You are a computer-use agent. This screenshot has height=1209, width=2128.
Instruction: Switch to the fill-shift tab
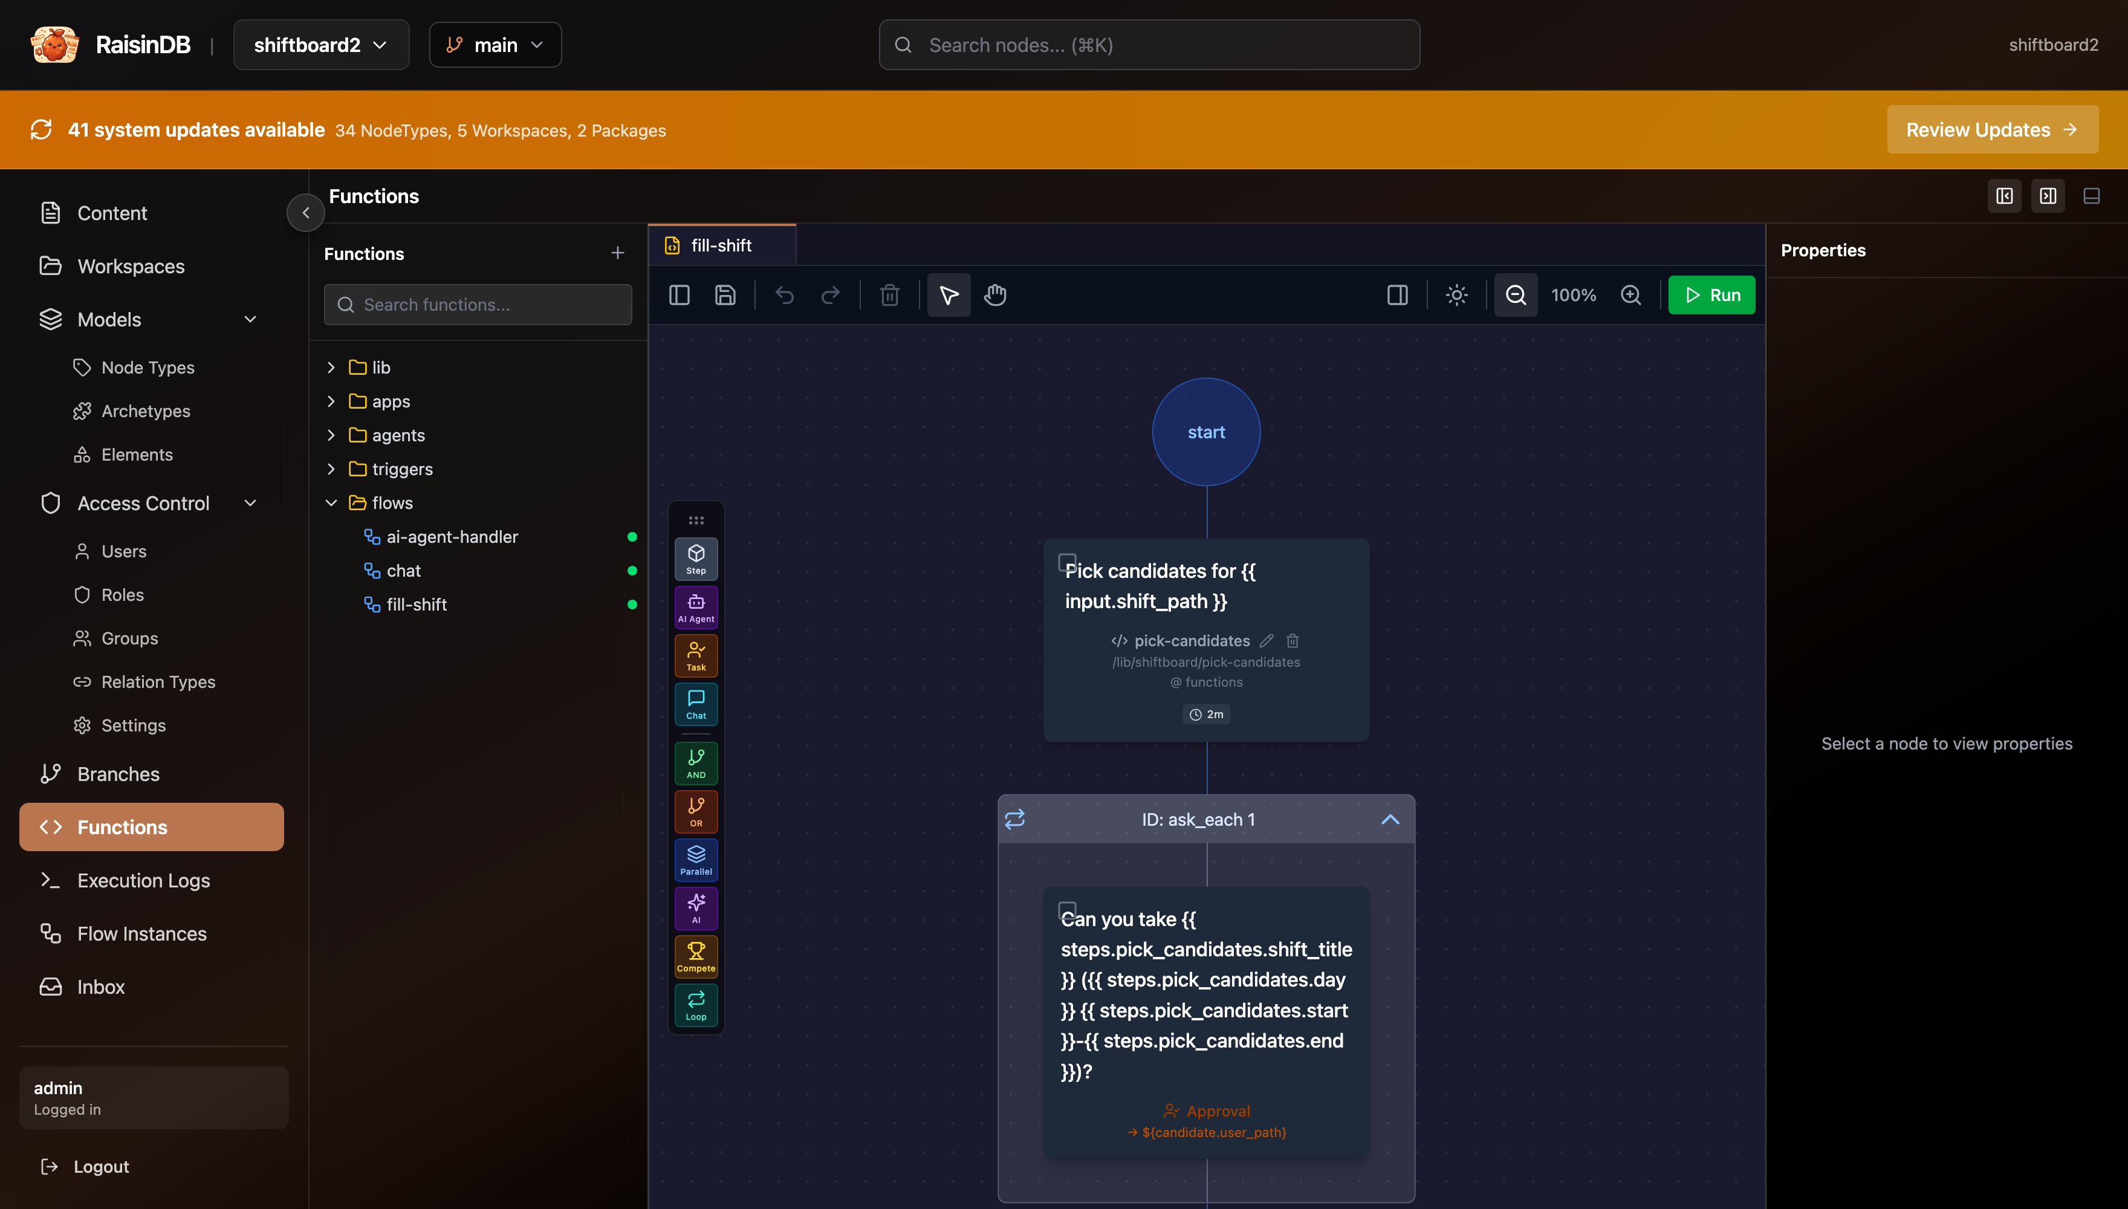click(721, 245)
